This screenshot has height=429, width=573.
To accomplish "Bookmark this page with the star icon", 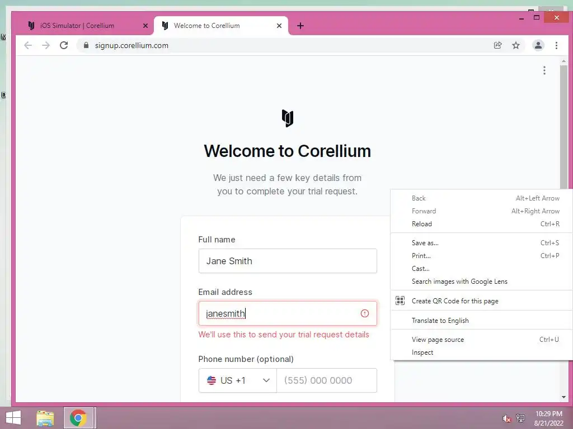I will pyautogui.click(x=515, y=45).
